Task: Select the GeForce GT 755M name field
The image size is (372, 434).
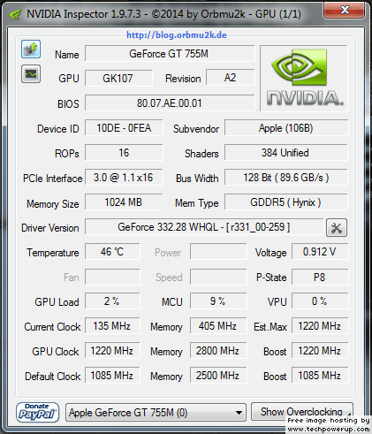Action: pyautogui.click(x=170, y=54)
